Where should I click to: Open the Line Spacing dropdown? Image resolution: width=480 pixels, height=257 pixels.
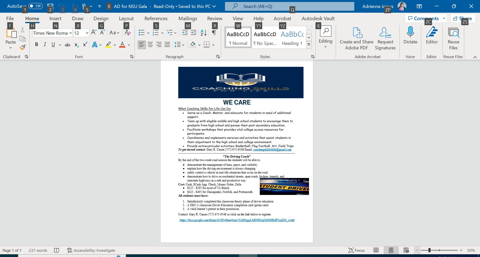(x=179, y=45)
